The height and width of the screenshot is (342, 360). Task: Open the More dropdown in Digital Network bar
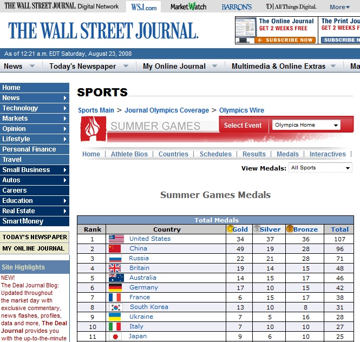click(340, 7)
